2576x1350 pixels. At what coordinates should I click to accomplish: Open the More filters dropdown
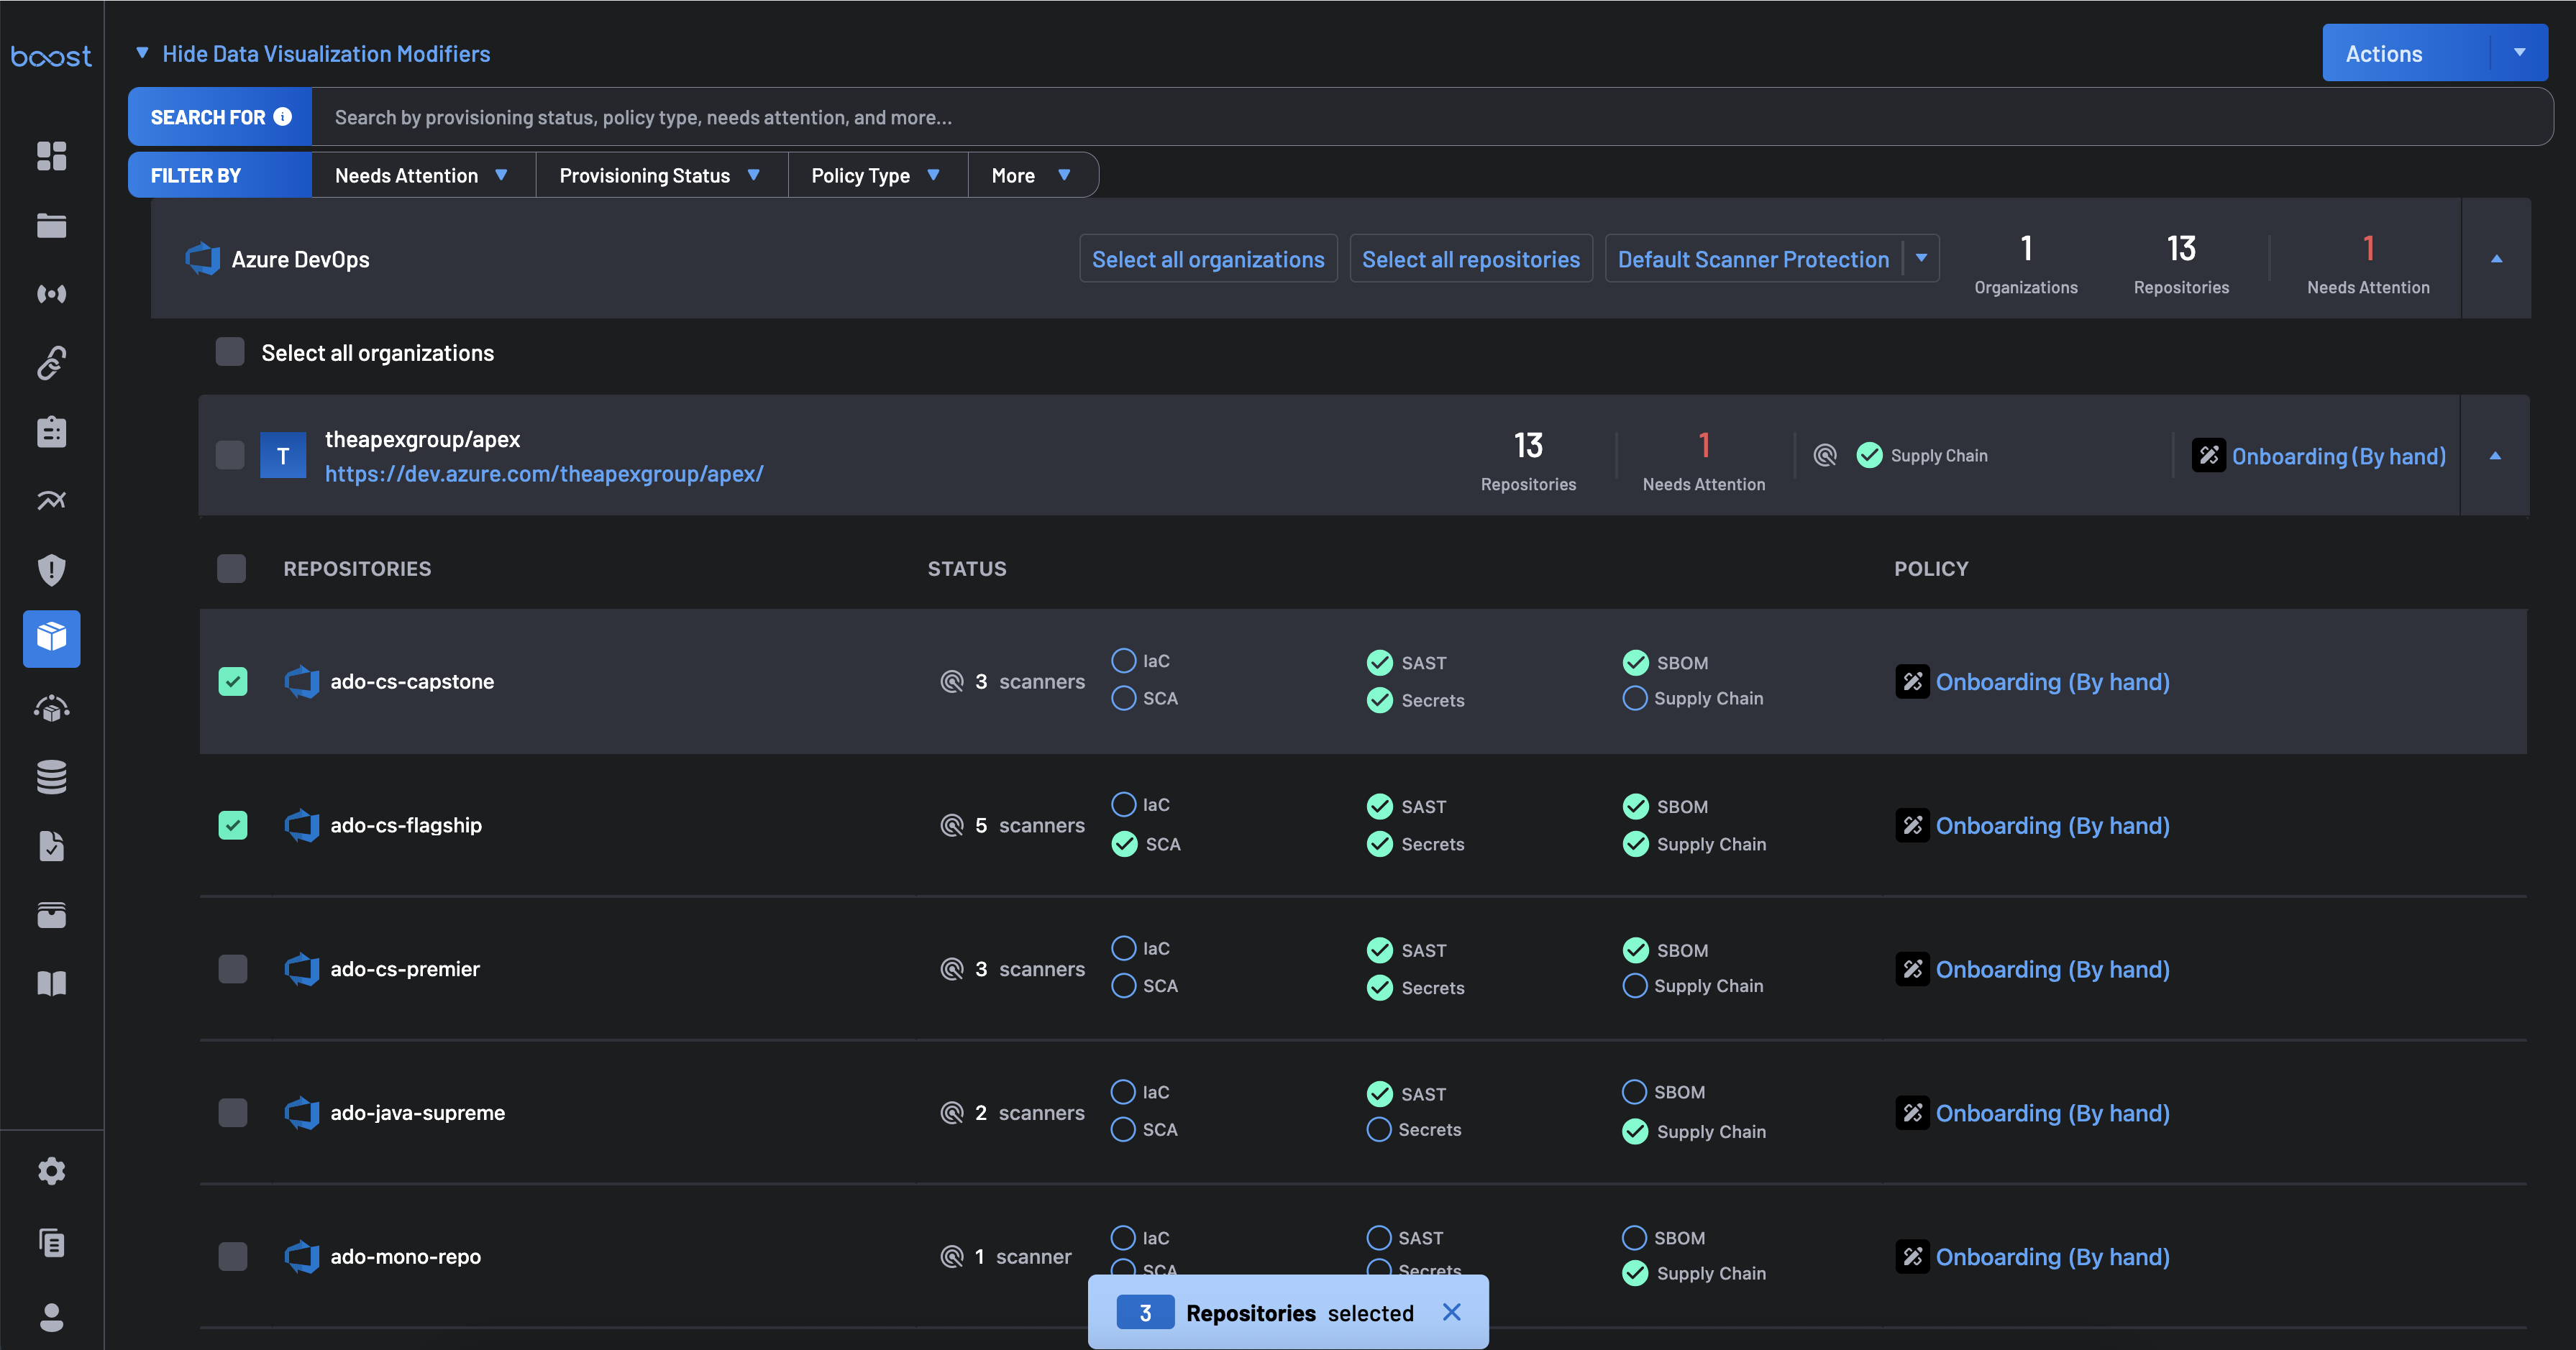tap(1032, 175)
